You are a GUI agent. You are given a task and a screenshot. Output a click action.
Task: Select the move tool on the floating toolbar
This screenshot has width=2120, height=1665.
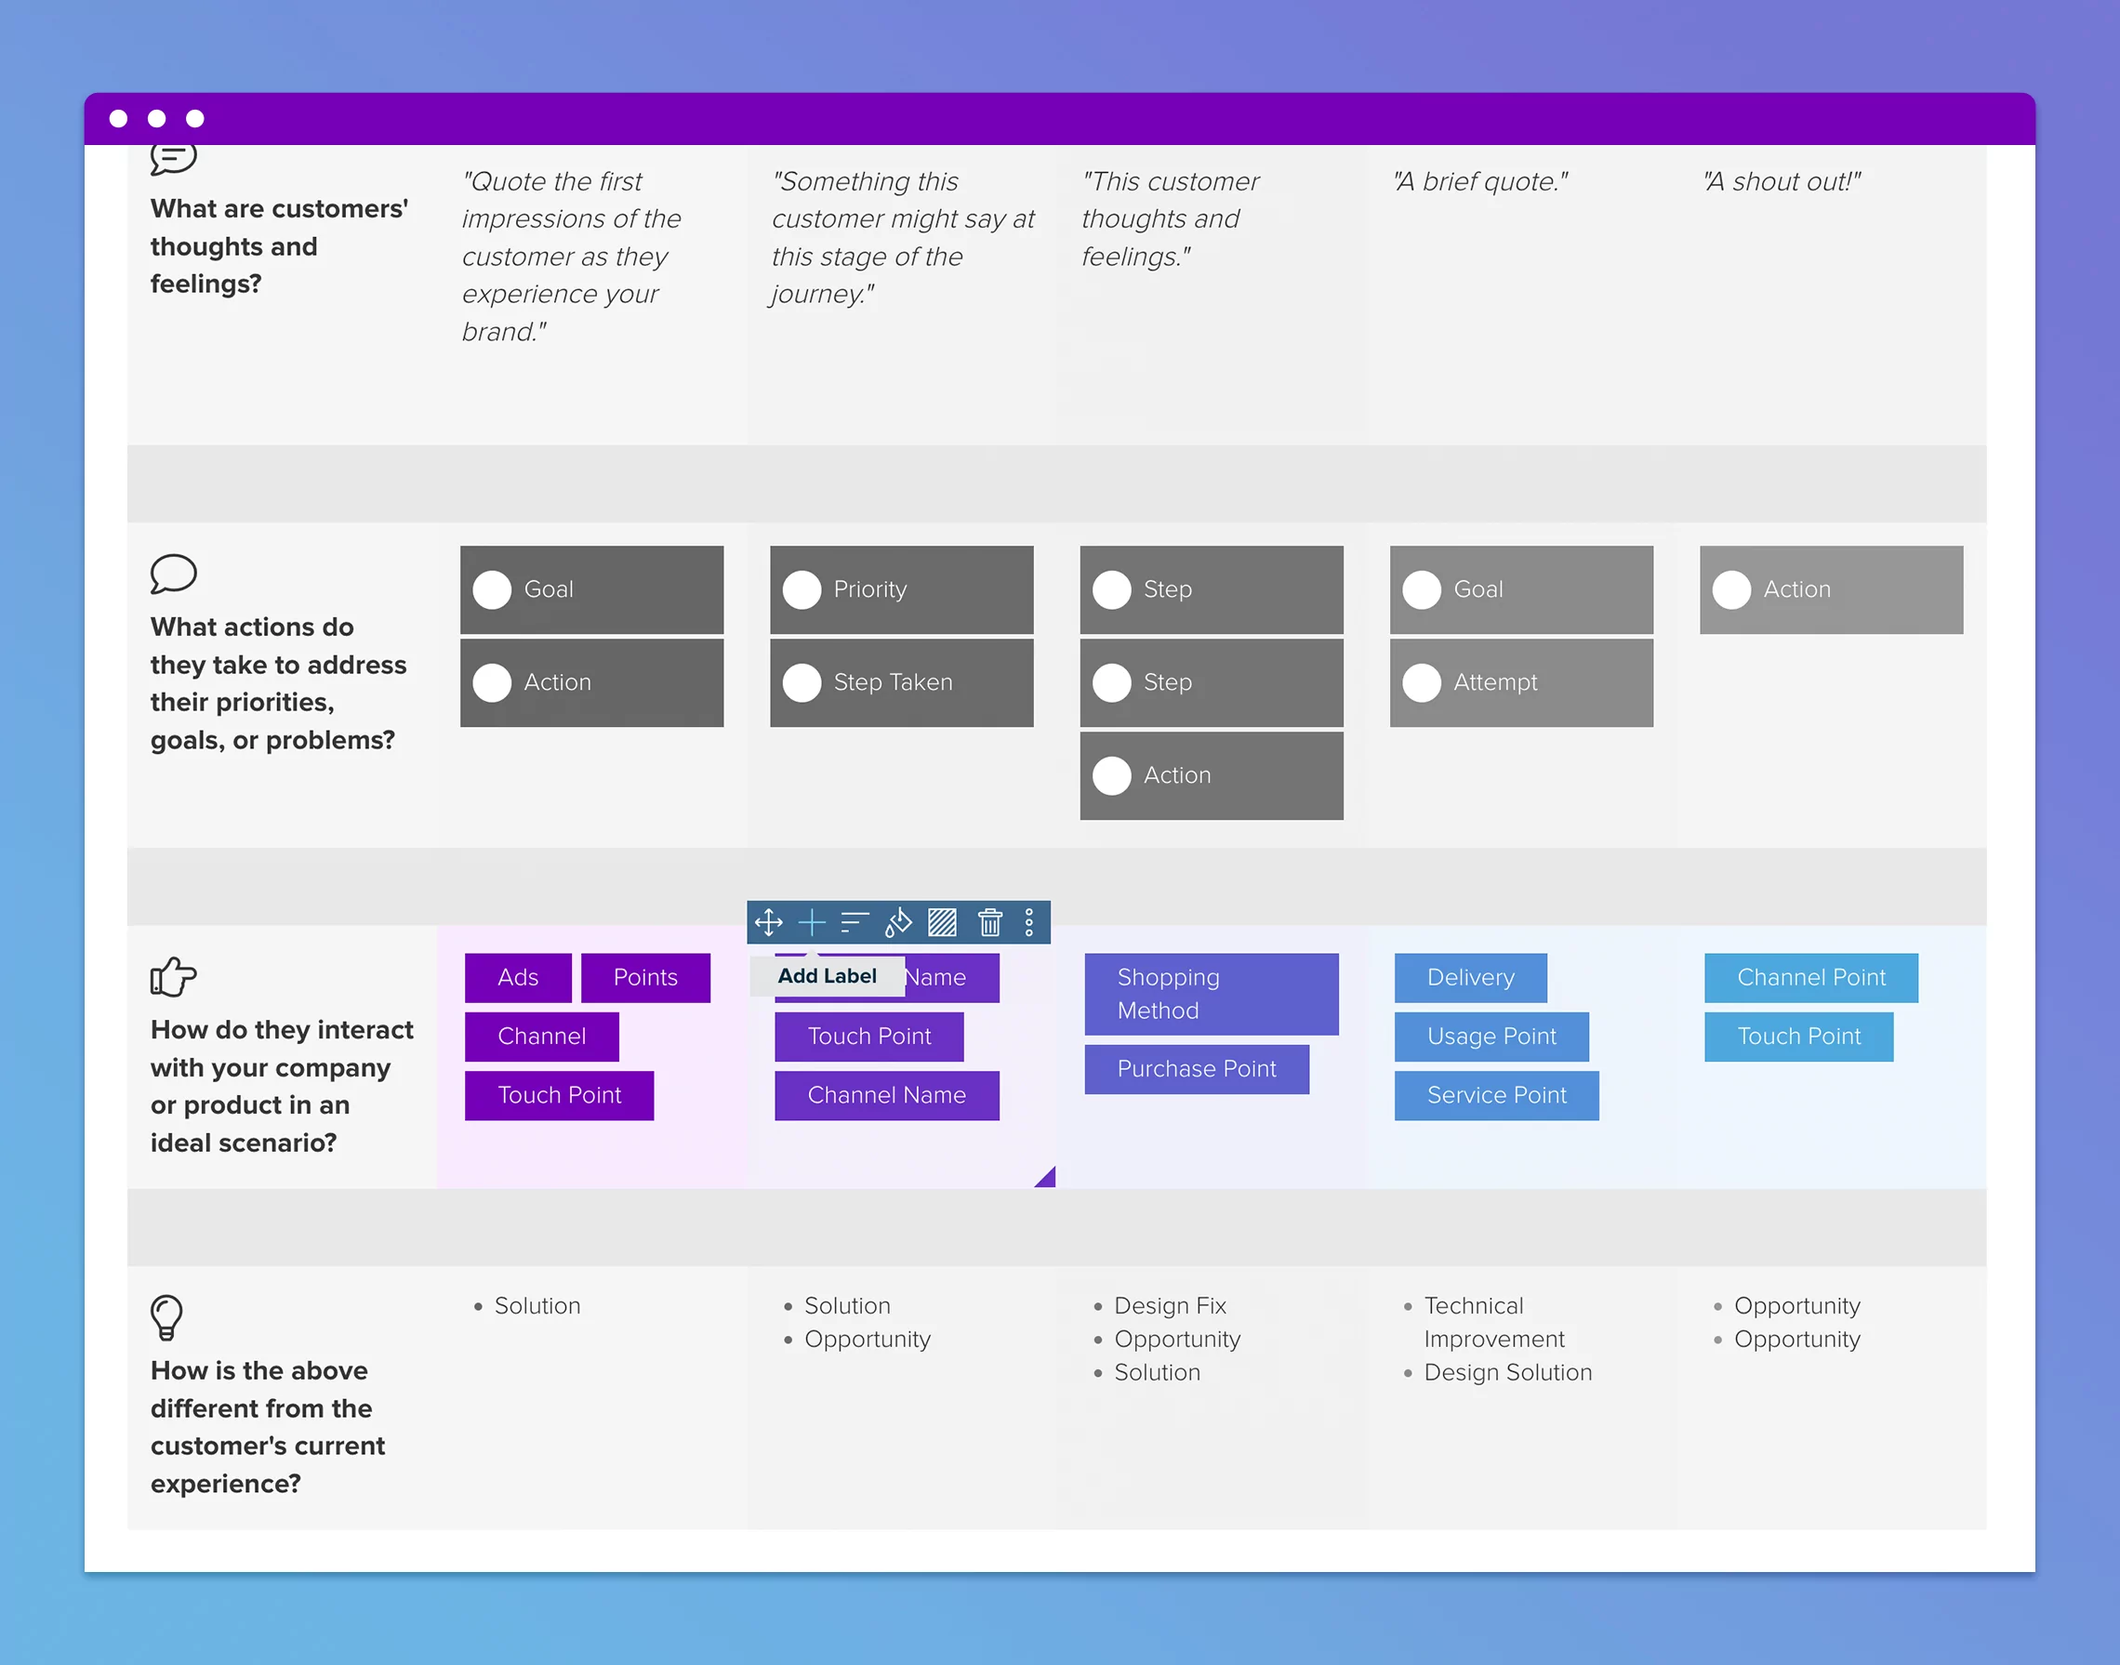tap(769, 922)
